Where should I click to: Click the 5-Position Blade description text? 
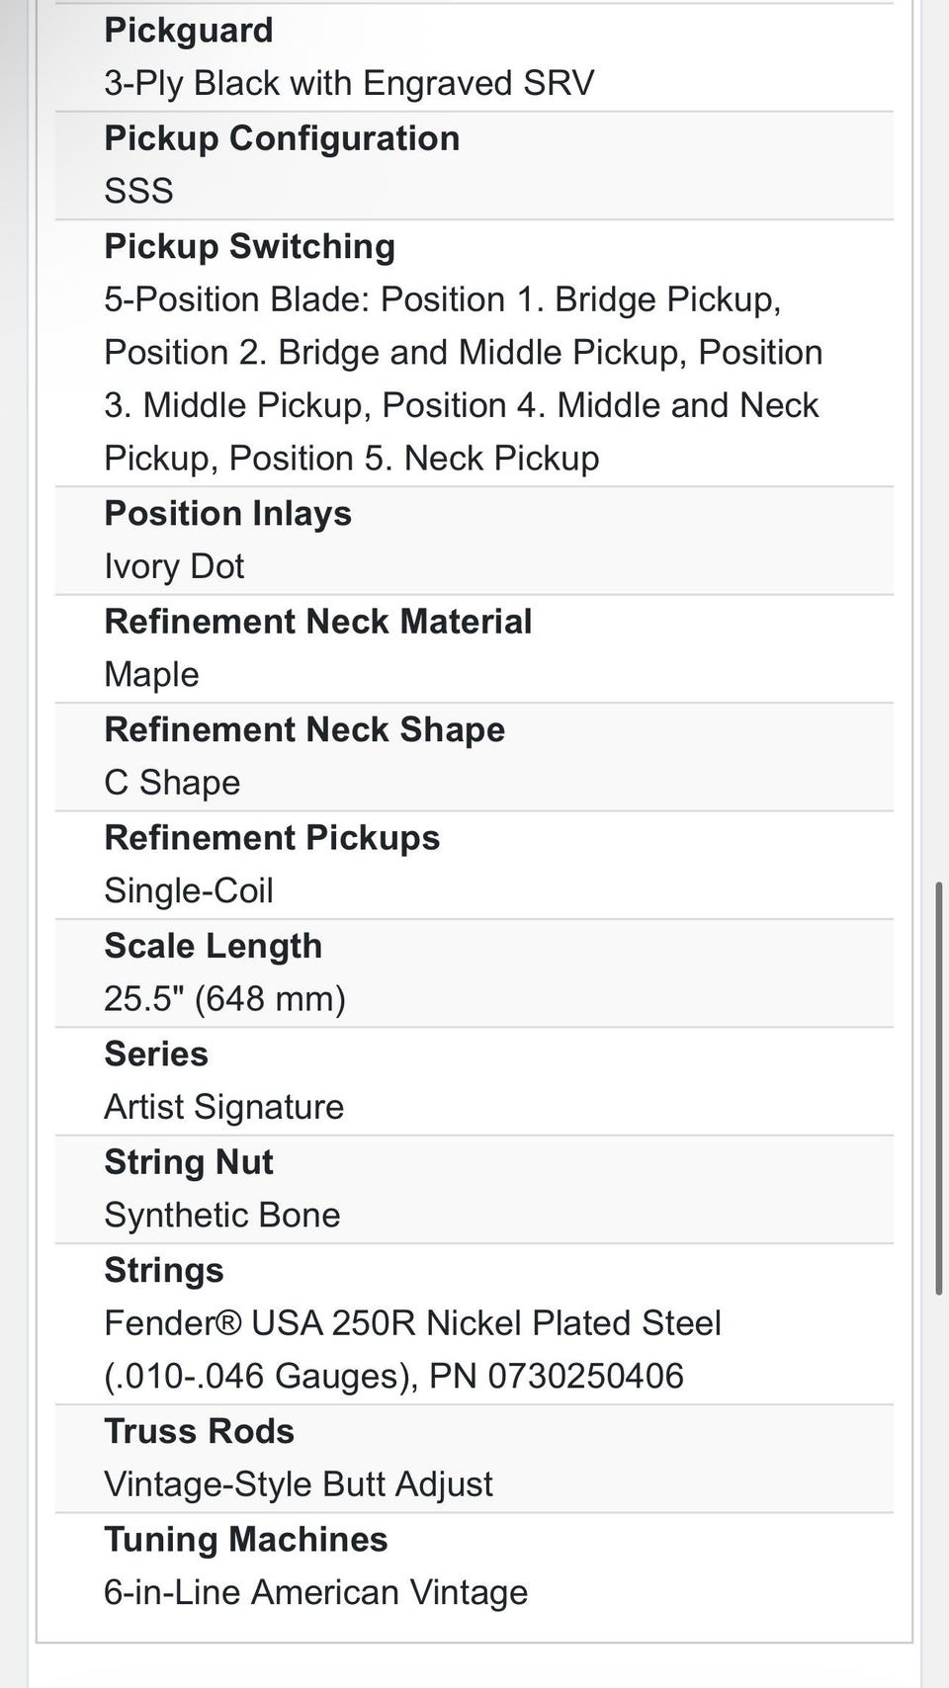[463, 379]
